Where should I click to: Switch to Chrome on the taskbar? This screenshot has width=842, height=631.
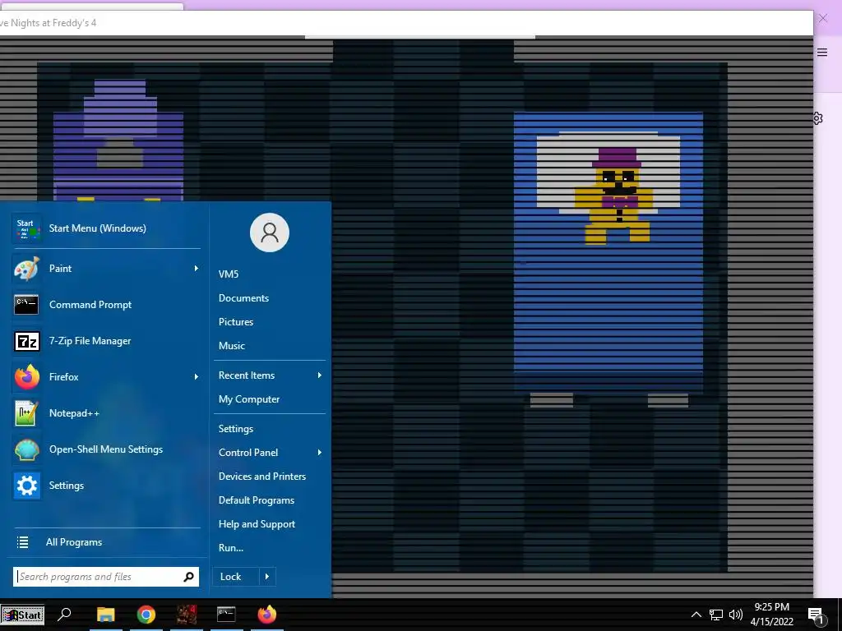pyautogui.click(x=146, y=615)
